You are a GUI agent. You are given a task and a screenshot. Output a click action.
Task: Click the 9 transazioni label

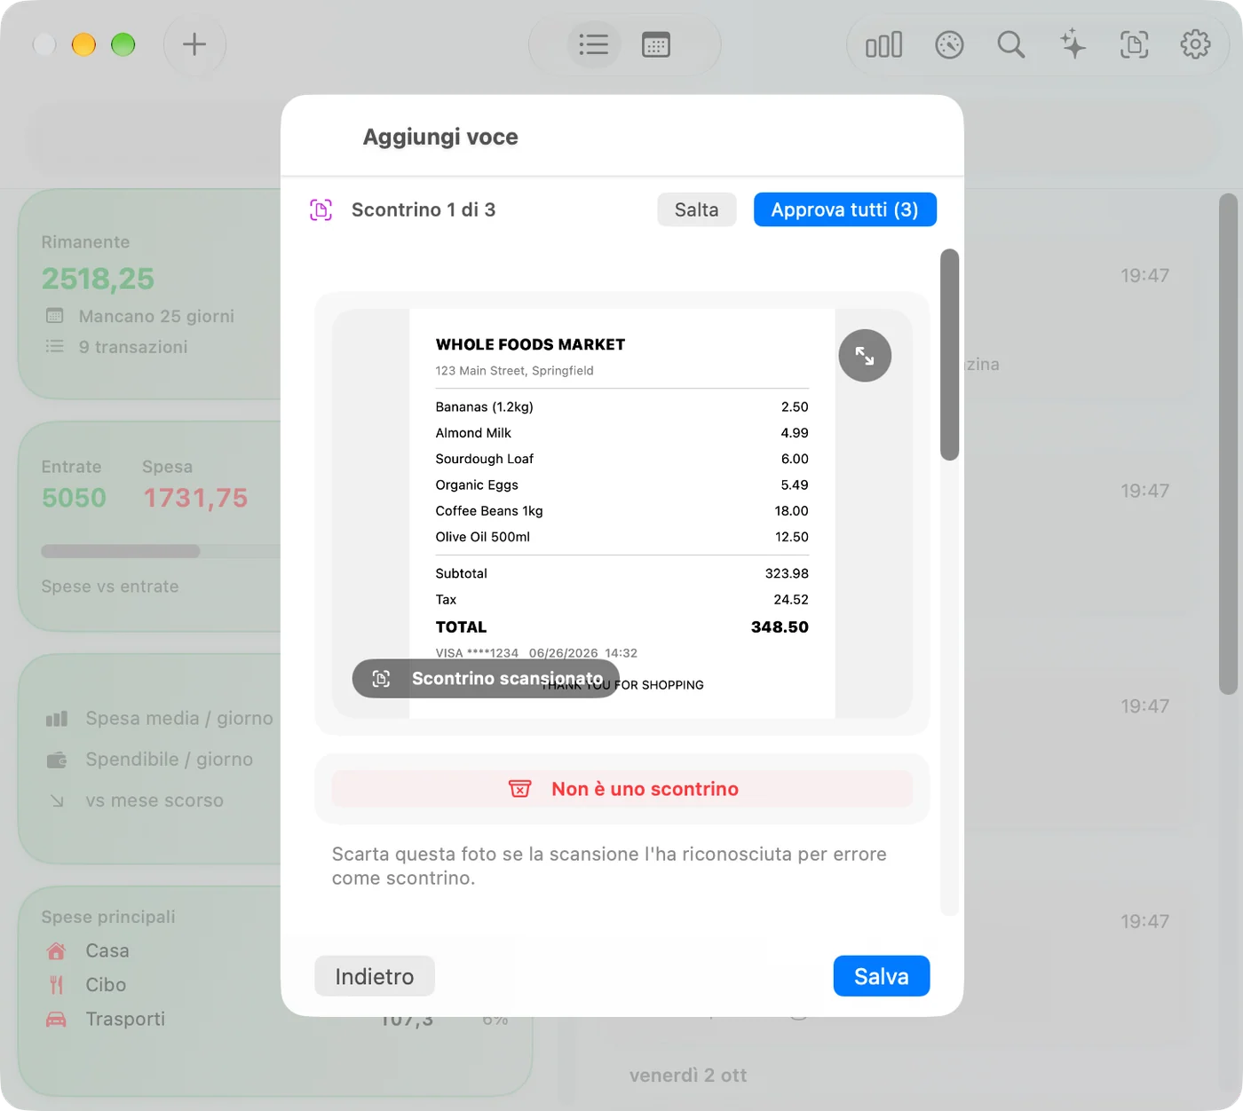tap(133, 347)
